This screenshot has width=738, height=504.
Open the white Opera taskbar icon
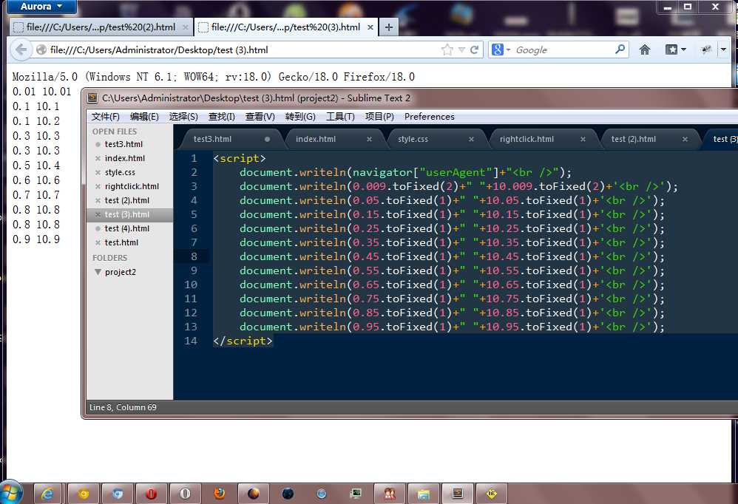185,494
